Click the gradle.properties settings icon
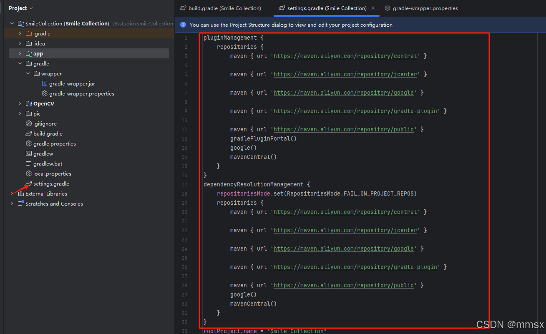The height and width of the screenshot is (334, 546). point(28,143)
